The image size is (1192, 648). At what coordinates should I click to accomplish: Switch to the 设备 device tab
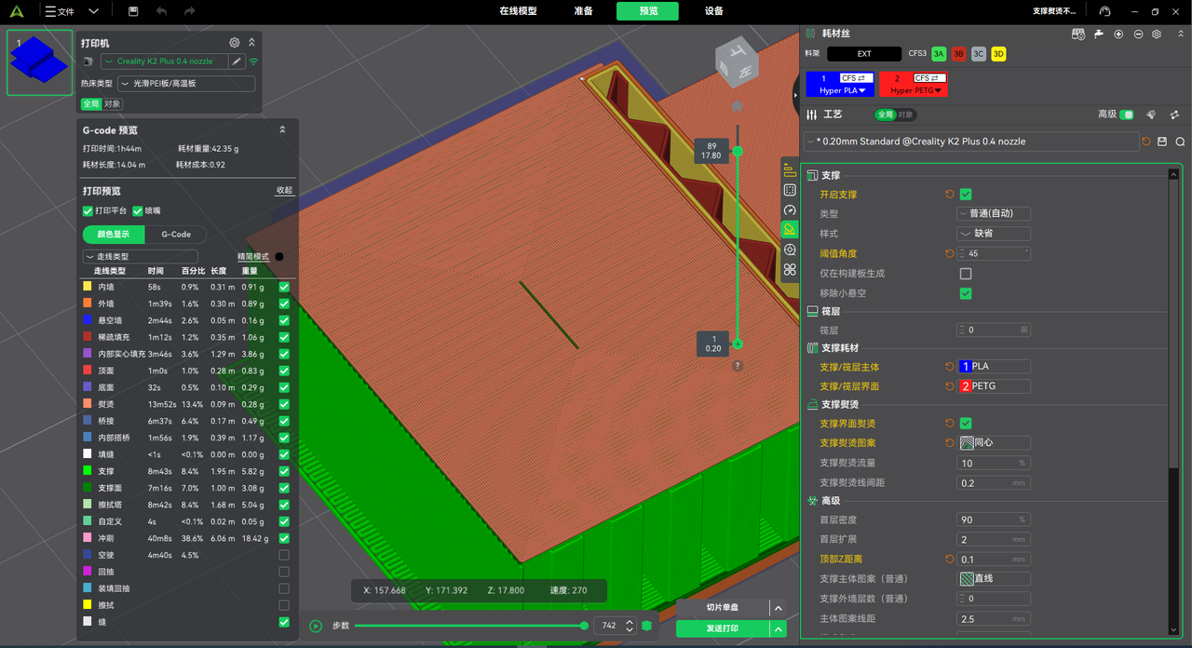click(x=713, y=11)
